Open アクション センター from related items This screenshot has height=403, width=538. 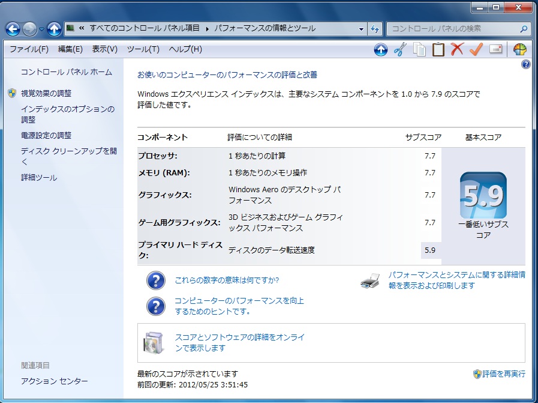pyautogui.click(x=54, y=381)
